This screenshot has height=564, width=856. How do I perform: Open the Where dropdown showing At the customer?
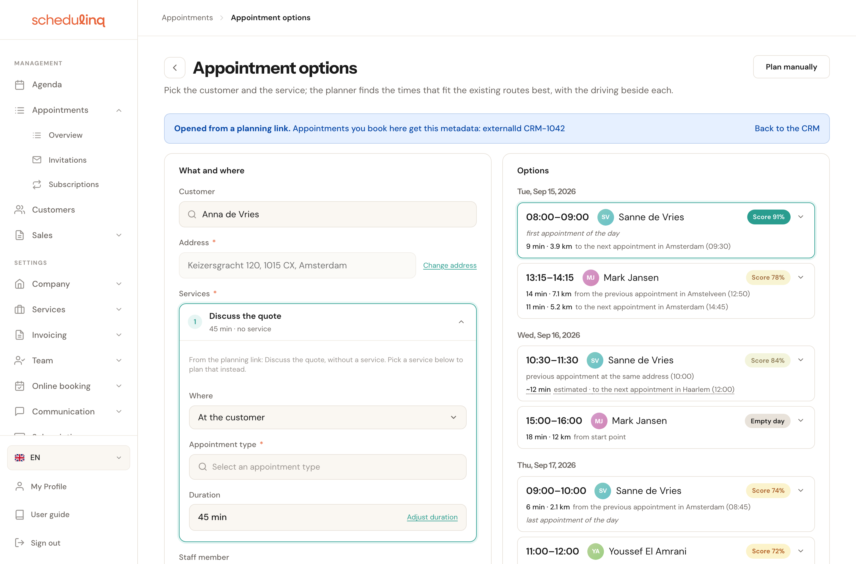[x=327, y=417]
